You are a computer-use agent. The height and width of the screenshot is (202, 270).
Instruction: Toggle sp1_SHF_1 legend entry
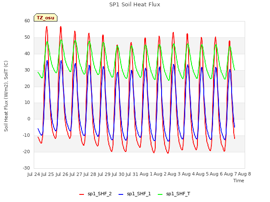click(135, 194)
